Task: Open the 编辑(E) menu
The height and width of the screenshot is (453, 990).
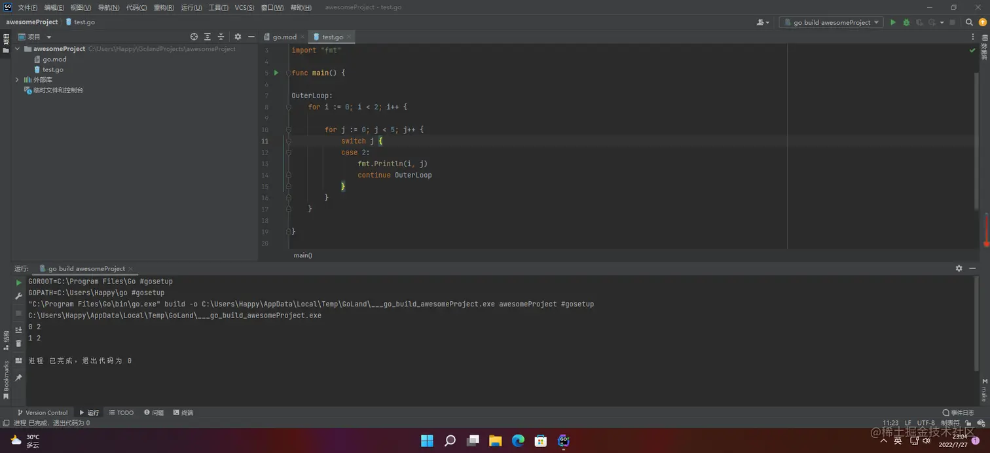Action: [54, 7]
